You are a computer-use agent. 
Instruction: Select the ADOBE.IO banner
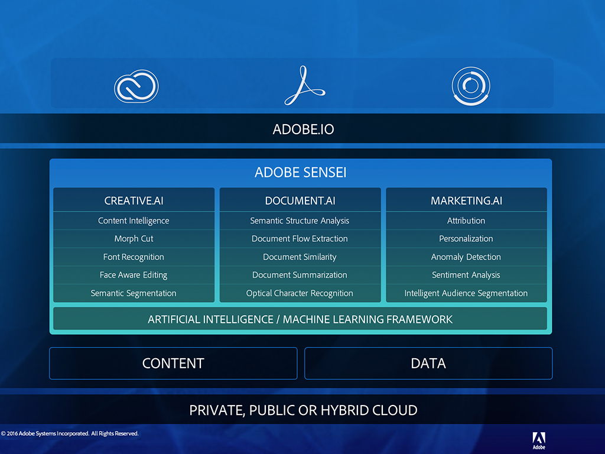click(x=303, y=129)
